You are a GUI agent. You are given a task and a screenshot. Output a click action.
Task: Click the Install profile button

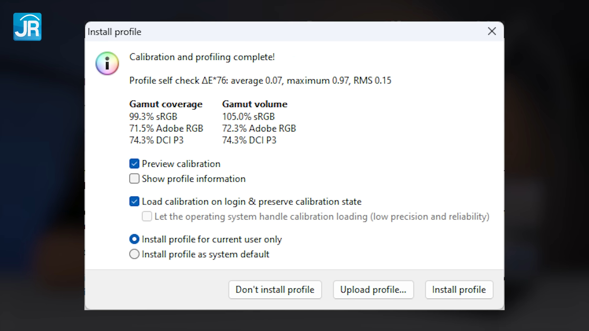(x=459, y=290)
